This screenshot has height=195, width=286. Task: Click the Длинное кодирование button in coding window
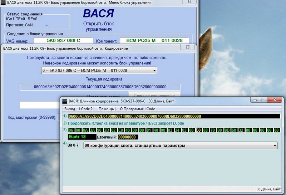point(154,94)
